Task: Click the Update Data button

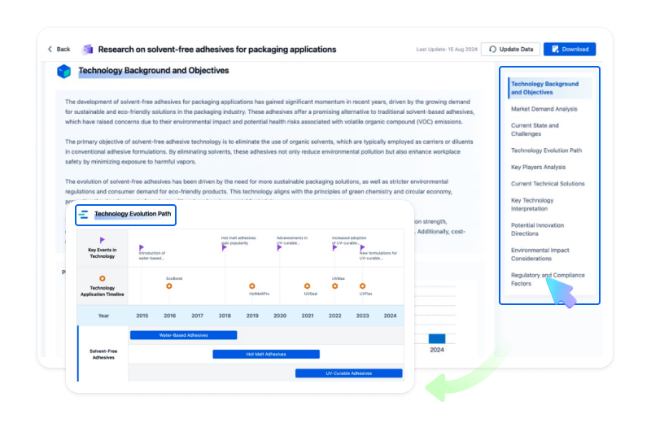Action: pyautogui.click(x=510, y=49)
